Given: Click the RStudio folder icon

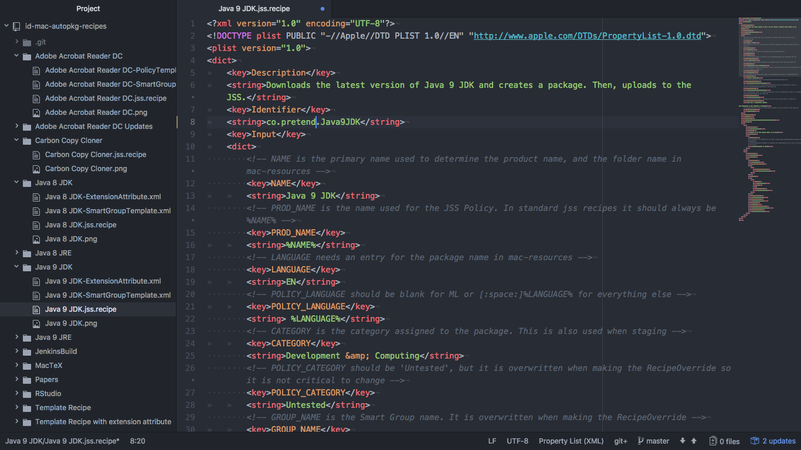Looking at the screenshot, I should [x=26, y=394].
